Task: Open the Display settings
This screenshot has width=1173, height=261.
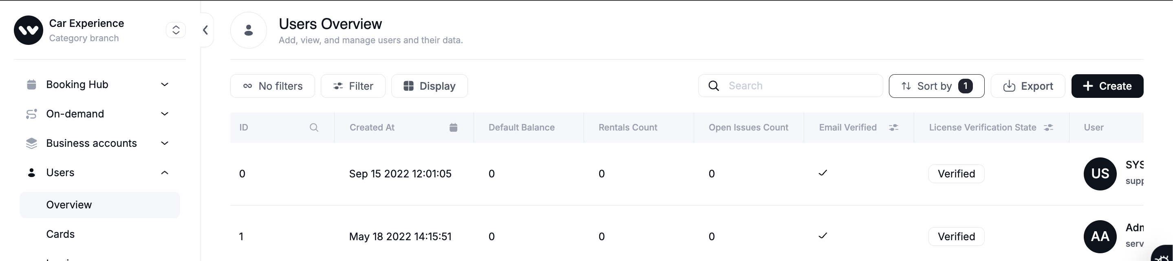Action: 429,86
